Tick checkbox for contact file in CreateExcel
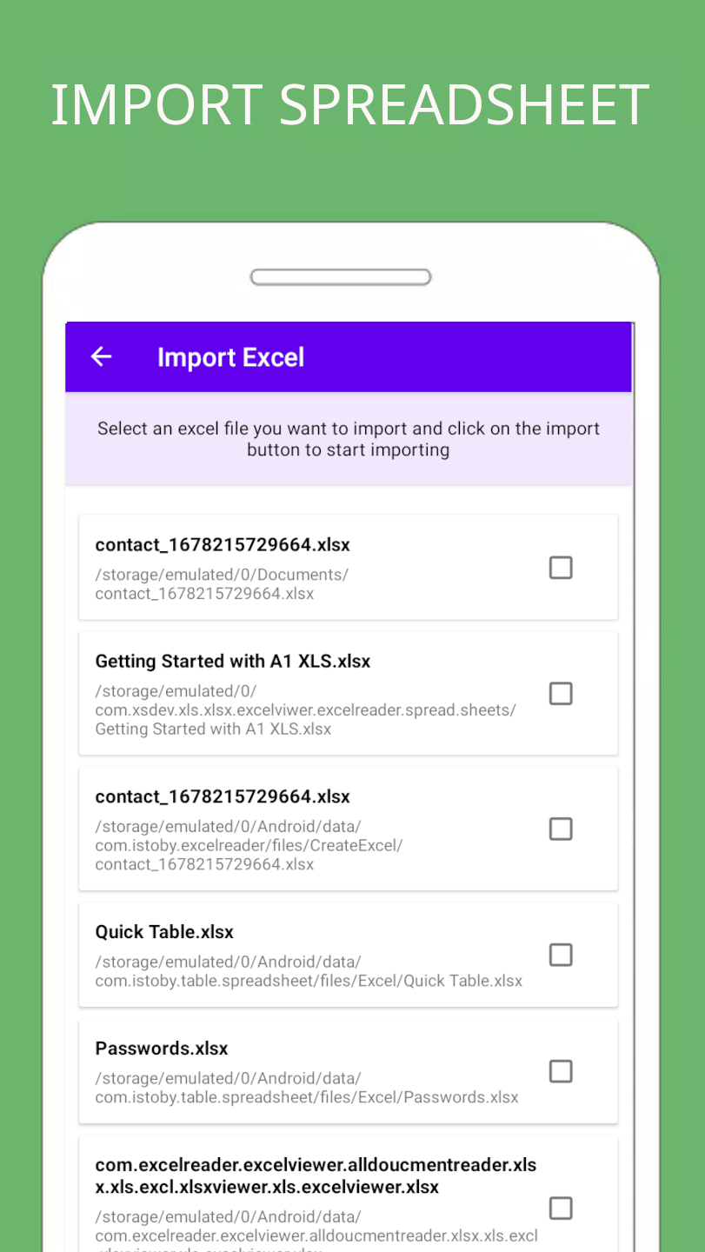Viewport: 705px width, 1252px height. point(561,829)
